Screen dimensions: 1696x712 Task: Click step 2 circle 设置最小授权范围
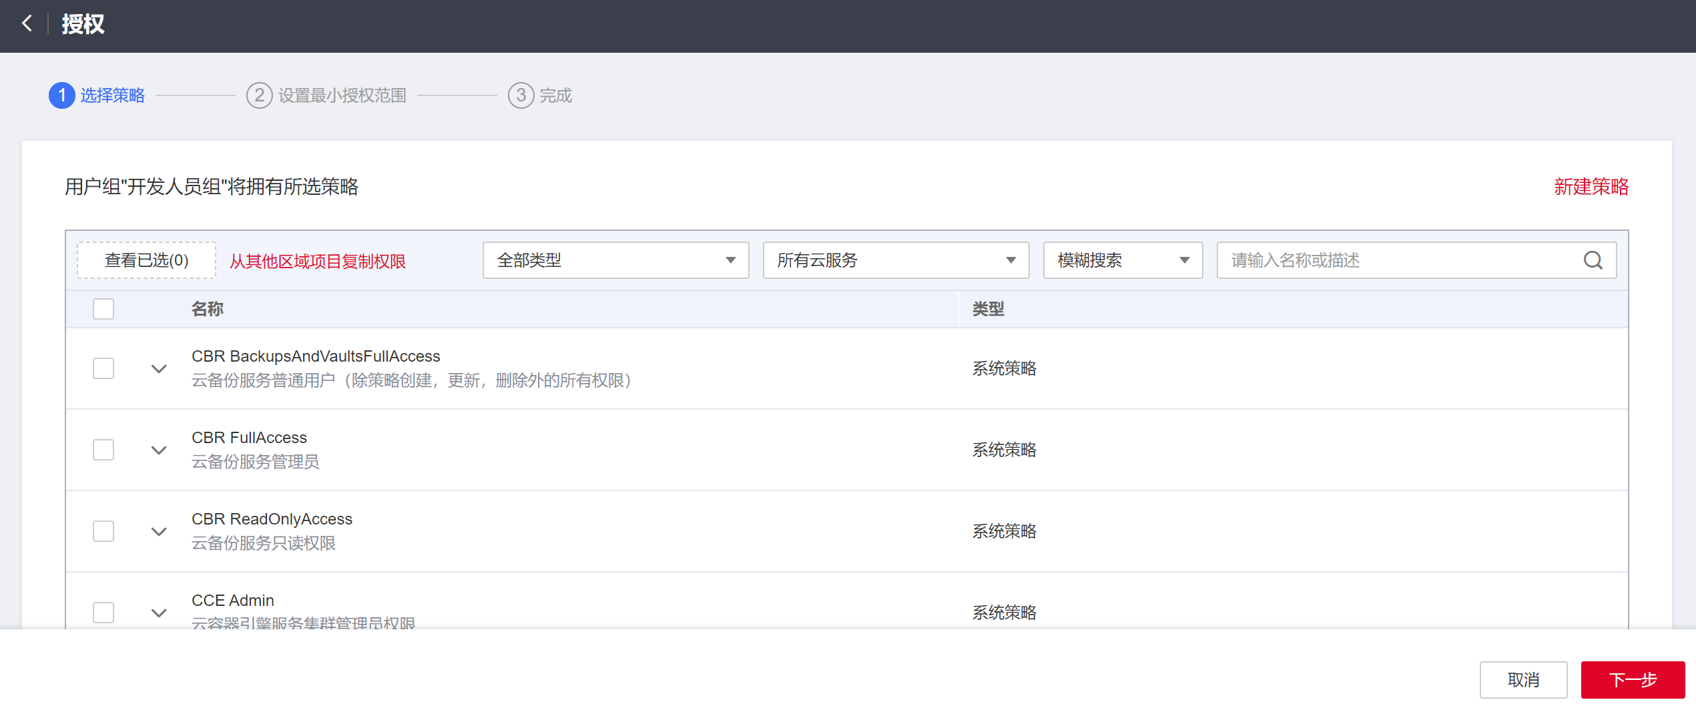point(259,95)
